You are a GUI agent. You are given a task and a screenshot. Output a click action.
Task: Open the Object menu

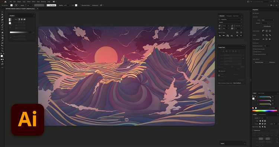point(19,1)
